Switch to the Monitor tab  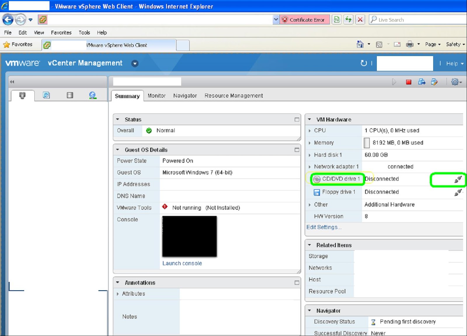coord(156,95)
